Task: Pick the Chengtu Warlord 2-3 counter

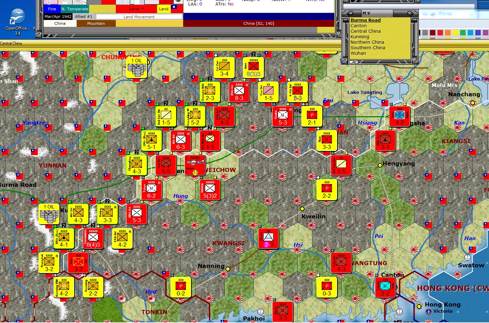Action: tap(210, 92)
